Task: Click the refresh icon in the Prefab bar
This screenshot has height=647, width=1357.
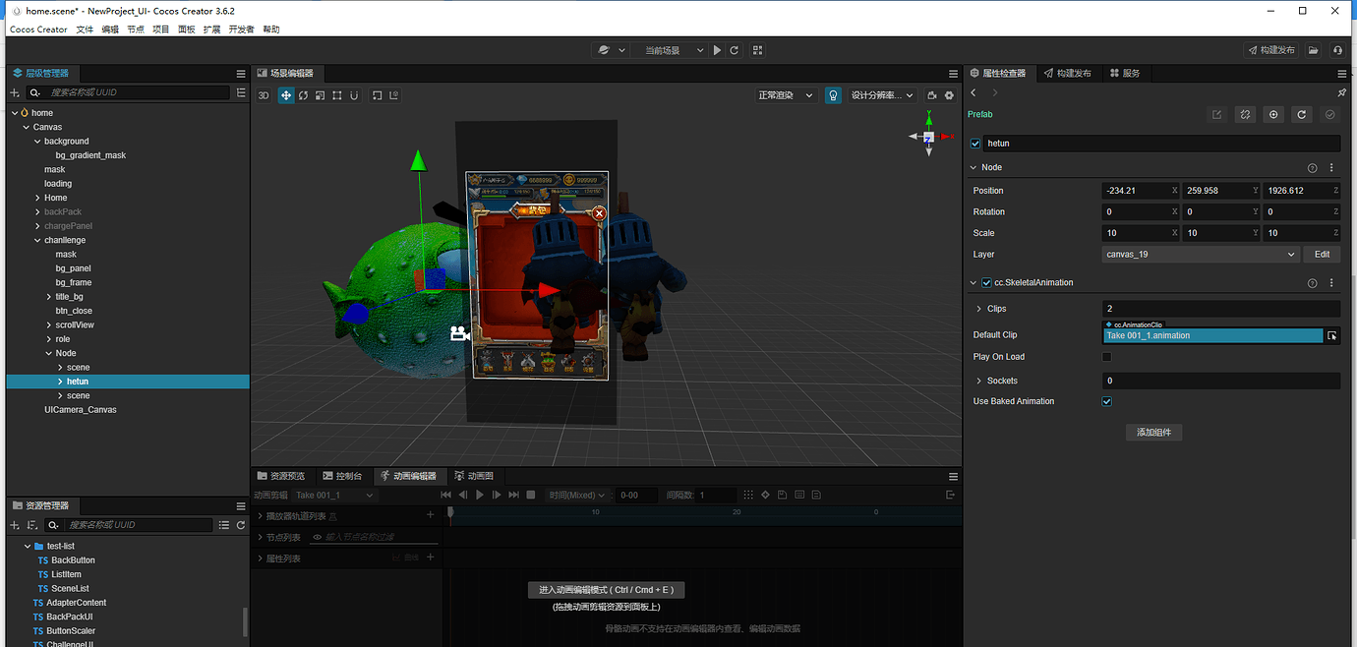Action: (x=1301, y=114)
